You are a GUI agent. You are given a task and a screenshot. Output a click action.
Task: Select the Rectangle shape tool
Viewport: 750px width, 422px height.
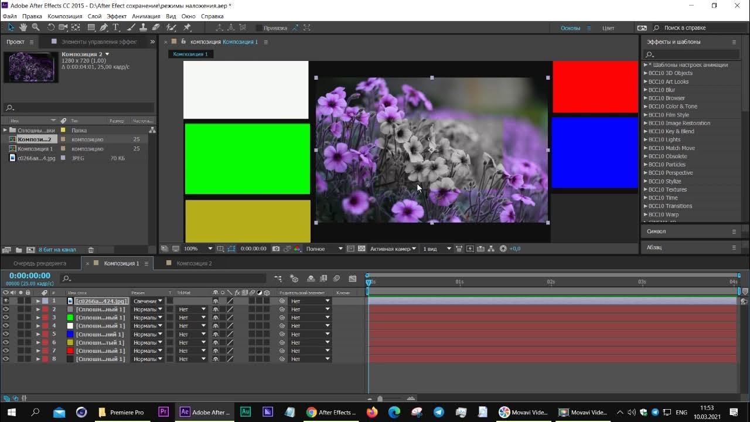91,28
